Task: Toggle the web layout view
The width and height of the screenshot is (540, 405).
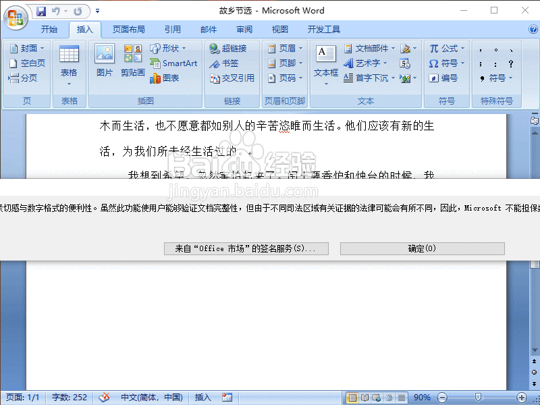Action: tap(375, 398)
